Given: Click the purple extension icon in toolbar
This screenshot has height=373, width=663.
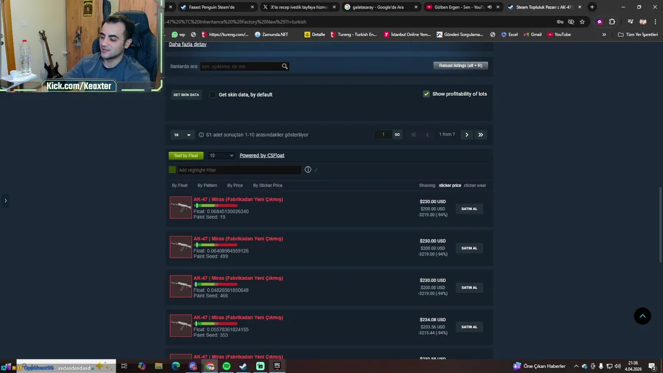Looking at the screenshot, I should tap(599, 22).
